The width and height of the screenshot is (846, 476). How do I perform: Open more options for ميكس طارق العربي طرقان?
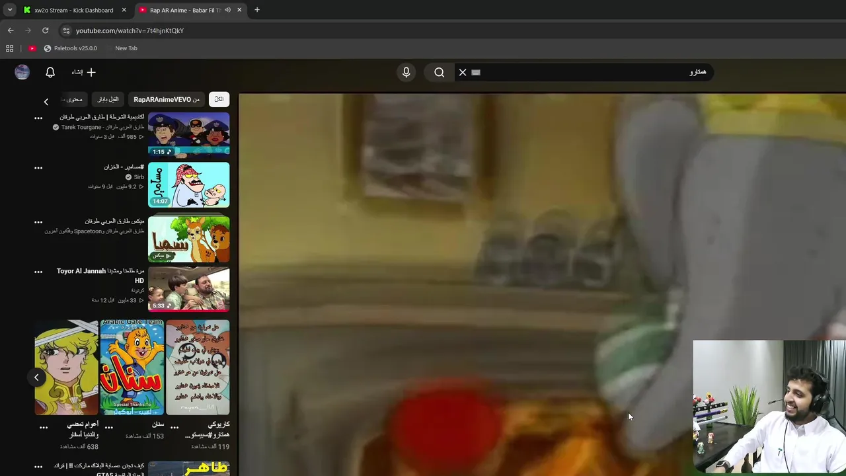[38, 222]
